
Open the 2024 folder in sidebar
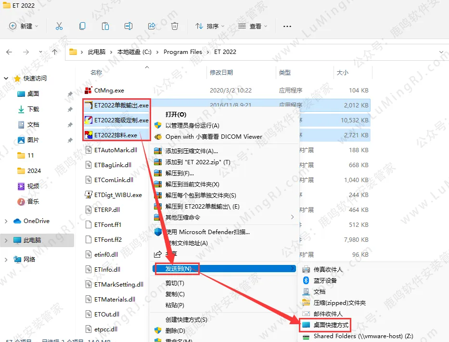(34, 171)
